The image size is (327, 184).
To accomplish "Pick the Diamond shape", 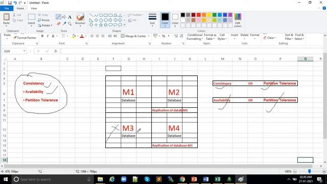I will pos(96,20).
